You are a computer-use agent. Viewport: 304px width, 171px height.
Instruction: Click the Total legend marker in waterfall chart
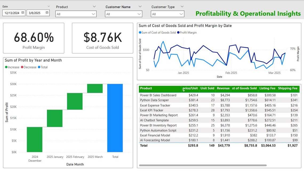[x=39, y=67]
